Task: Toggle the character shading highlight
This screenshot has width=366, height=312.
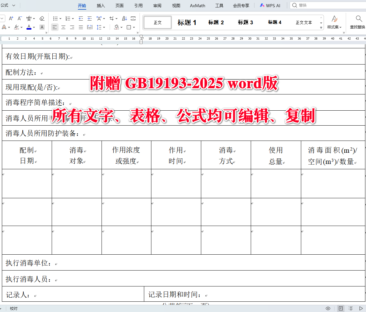Action: coord(42,27)
